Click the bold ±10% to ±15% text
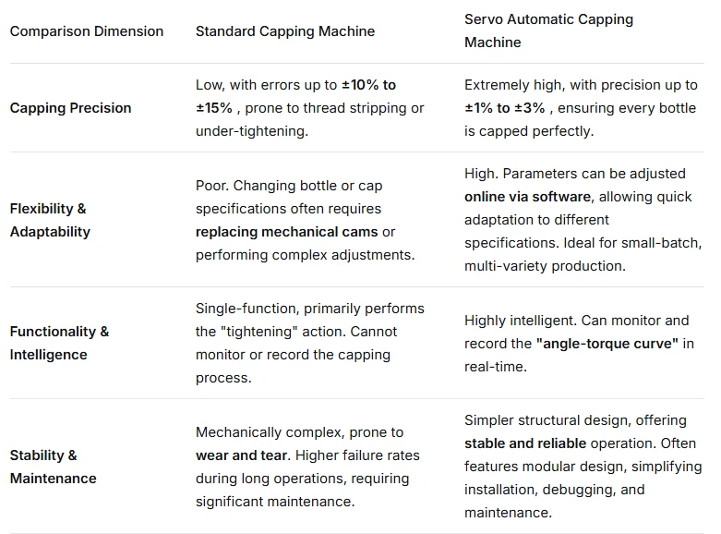This screenshot has width=721, height=534. (x=295, y=96)
